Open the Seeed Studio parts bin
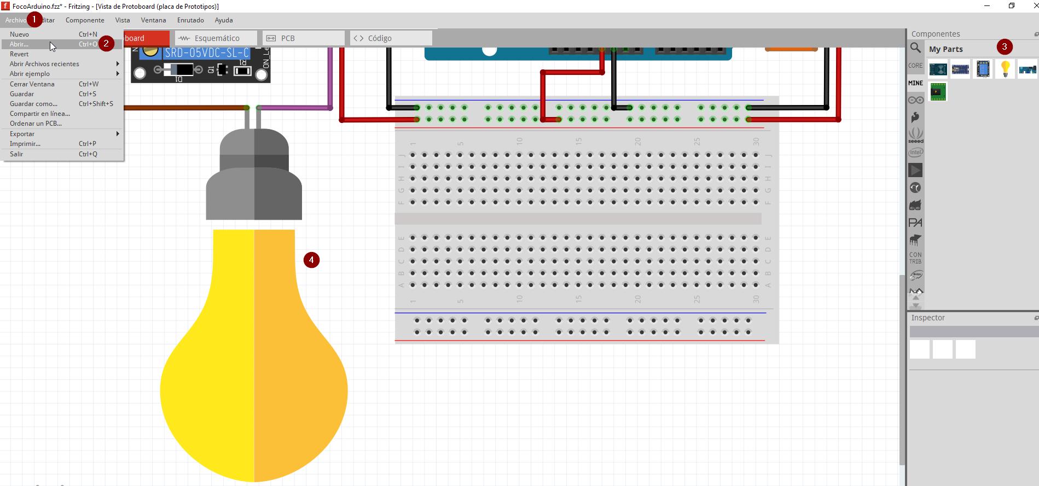This screenshot has height=486, width=1039. [x=915, y=135]
